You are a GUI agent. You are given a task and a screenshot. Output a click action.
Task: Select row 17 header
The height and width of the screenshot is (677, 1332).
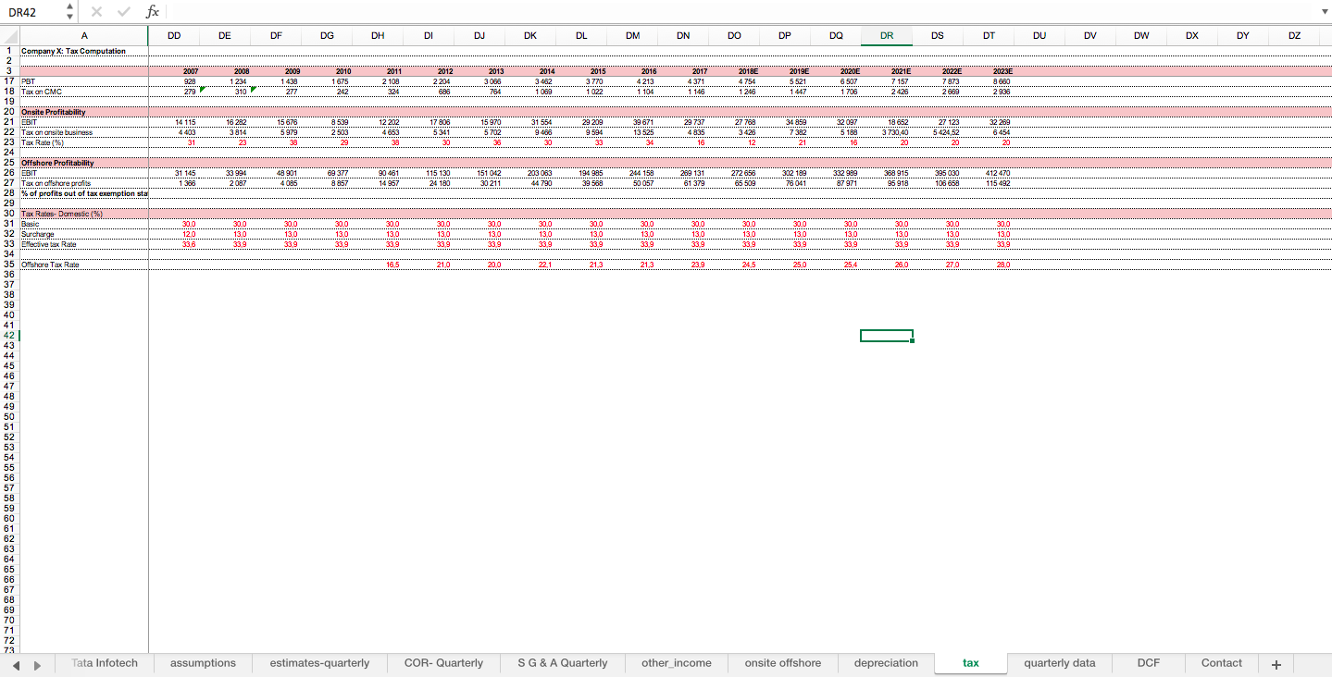click(x=7, y=81)
